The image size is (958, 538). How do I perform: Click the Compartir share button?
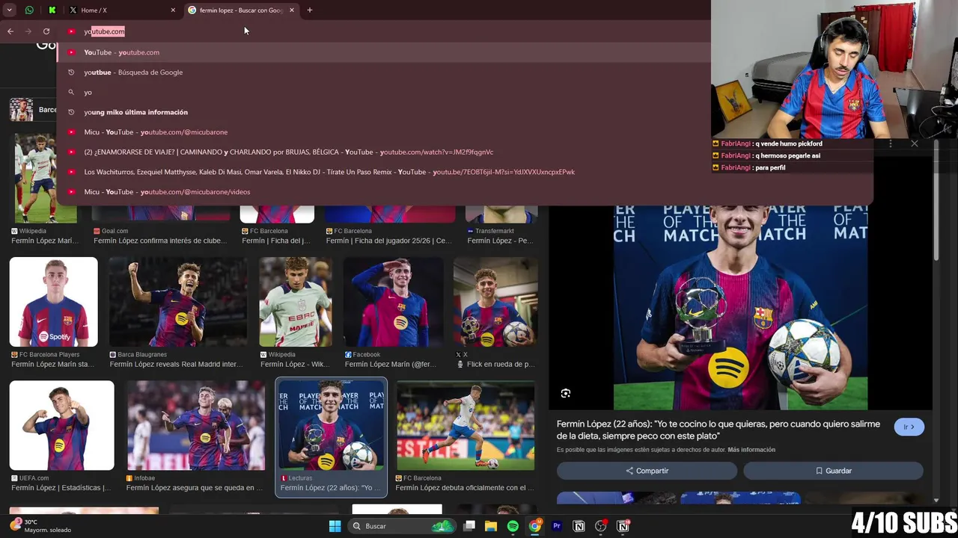[647, 471]
